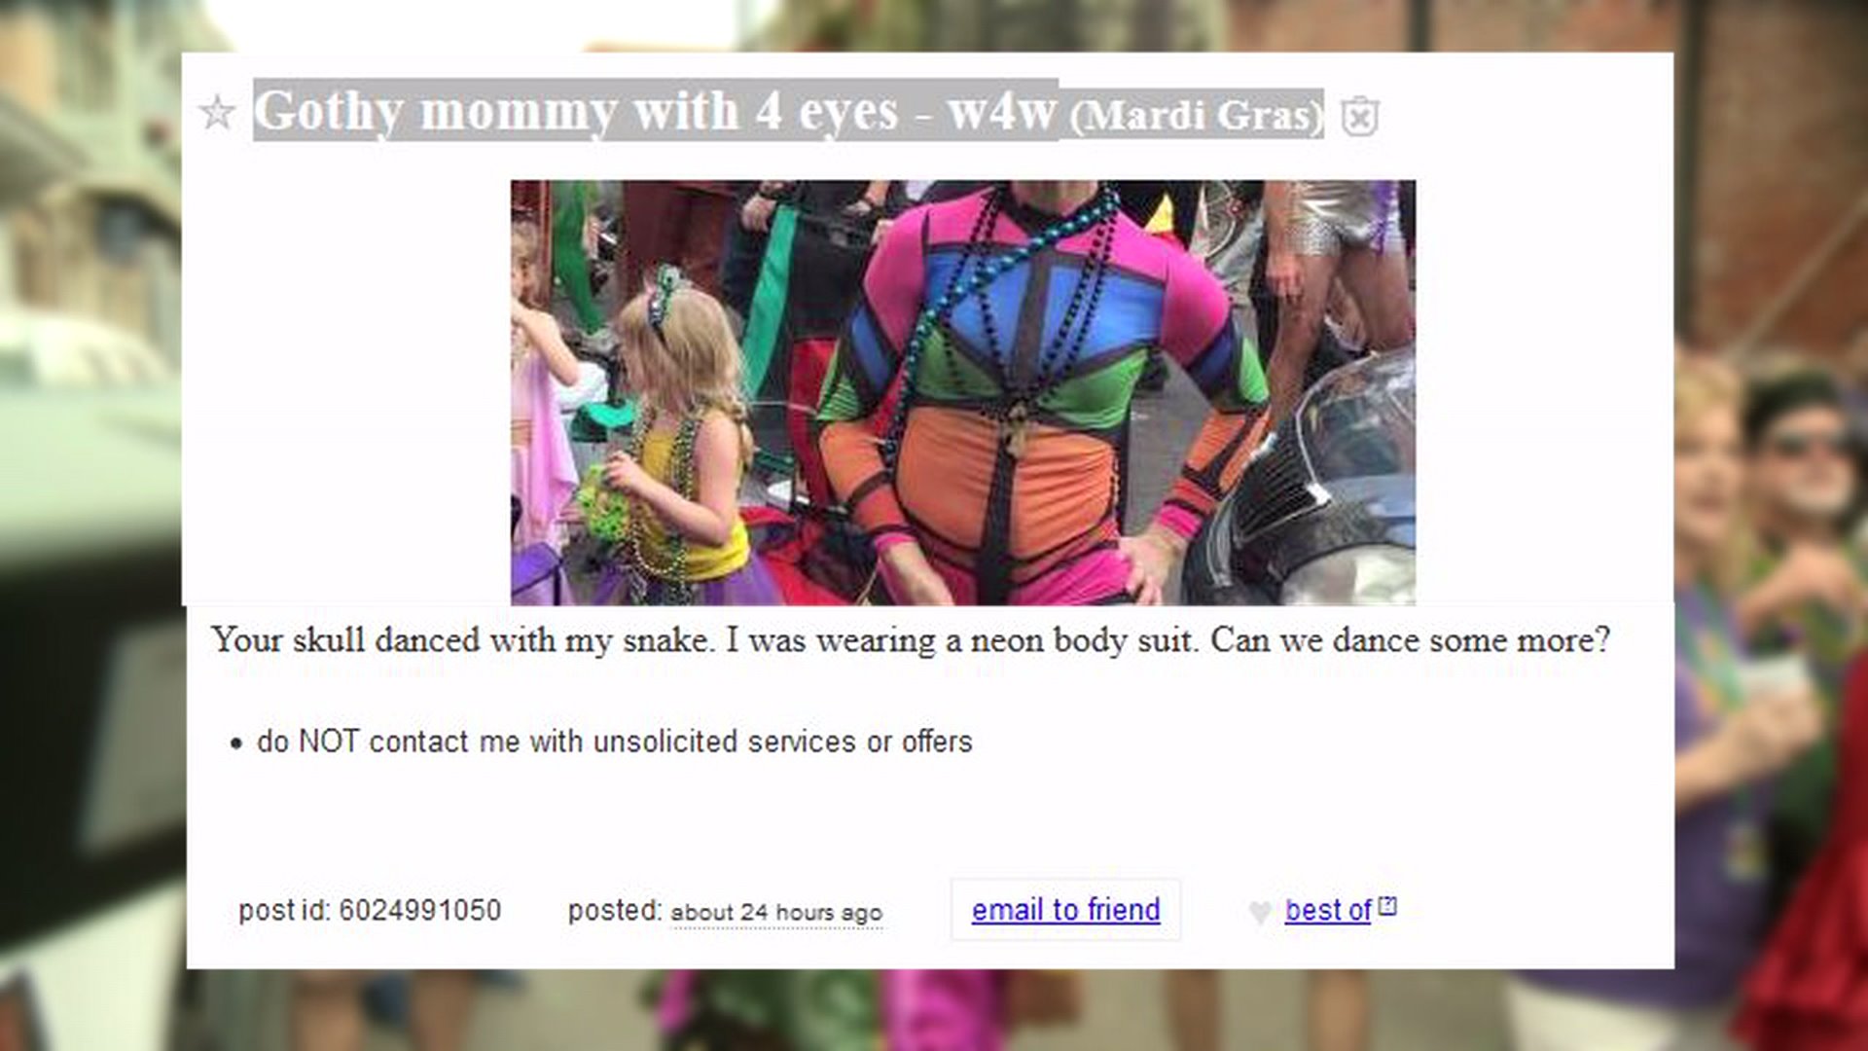This screenshot has height=1051, width=1868.
Task: Open the help icon after best of
Action: [x=1387, y=906]
